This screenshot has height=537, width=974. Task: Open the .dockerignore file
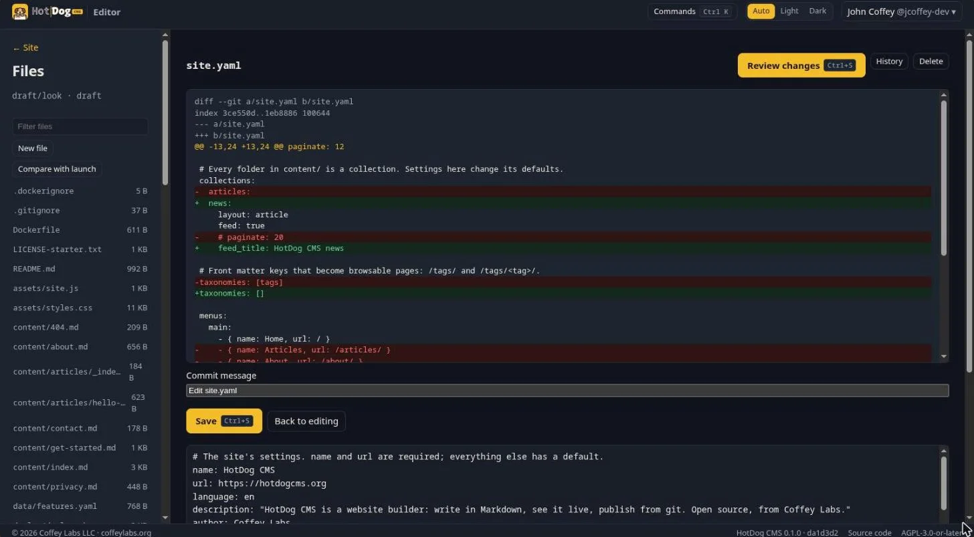point(80,191)
